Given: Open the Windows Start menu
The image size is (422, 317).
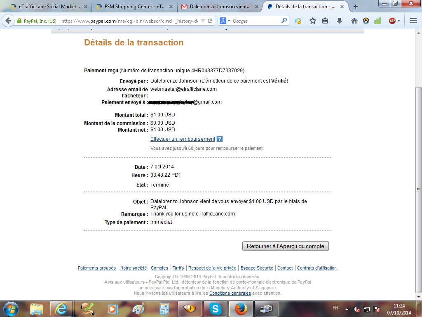Looking at the screenshot, I should [x=11, y=309].
